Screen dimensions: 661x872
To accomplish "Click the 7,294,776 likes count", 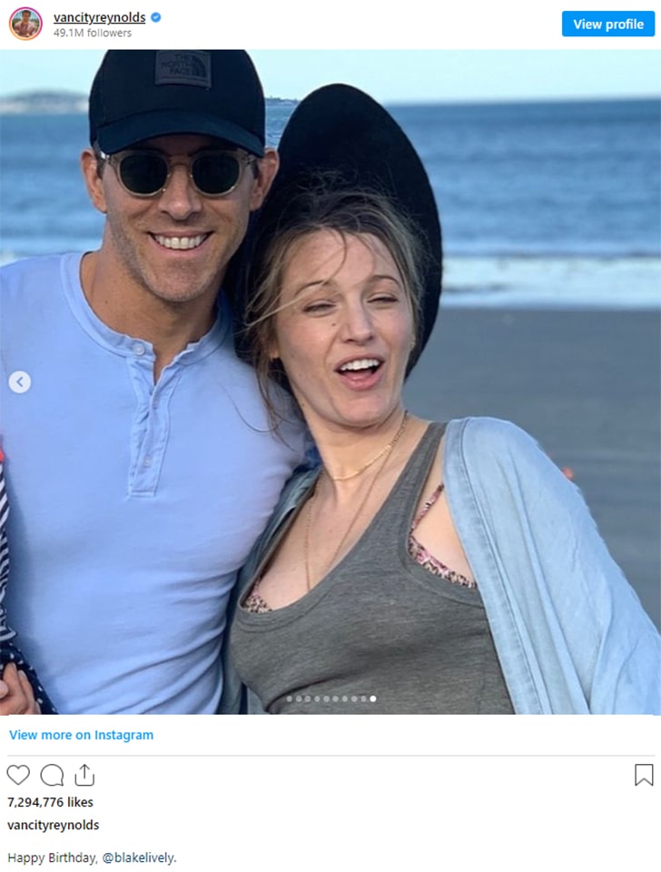I will click(x=50, y=802).
